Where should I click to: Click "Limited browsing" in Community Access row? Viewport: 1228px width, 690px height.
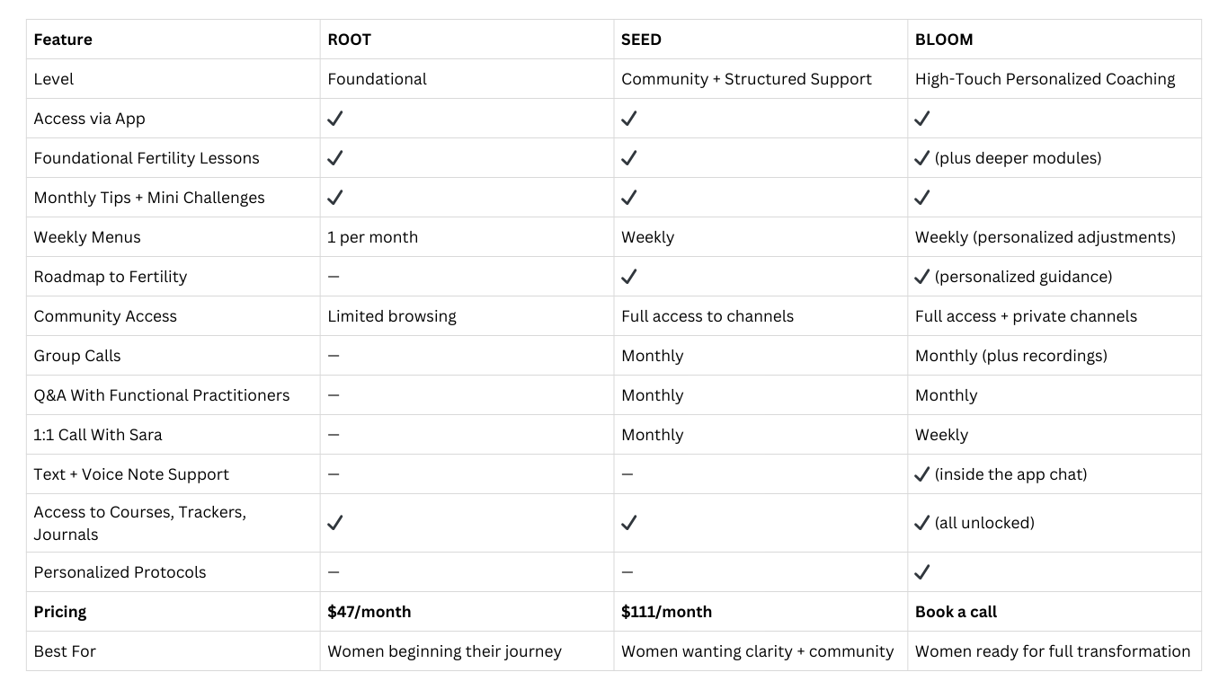click(x=392, y=316)
